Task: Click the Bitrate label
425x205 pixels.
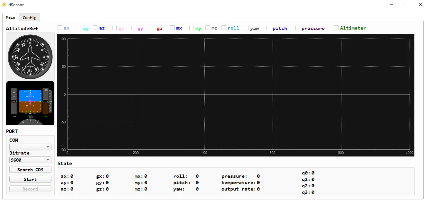Action: (x=19, y=153)
